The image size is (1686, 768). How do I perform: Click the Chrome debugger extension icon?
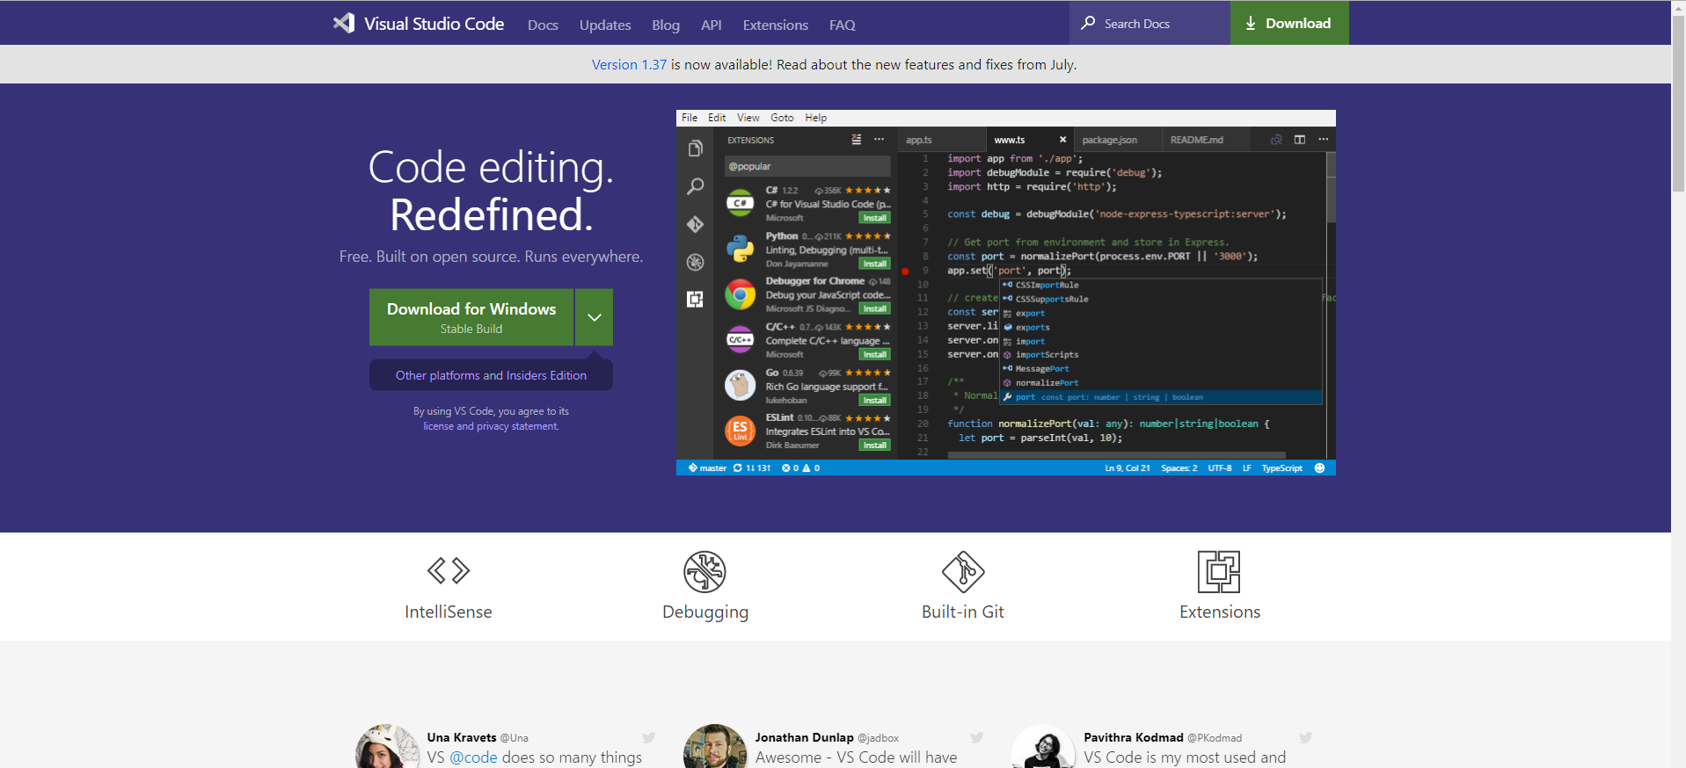click(741, 294)
